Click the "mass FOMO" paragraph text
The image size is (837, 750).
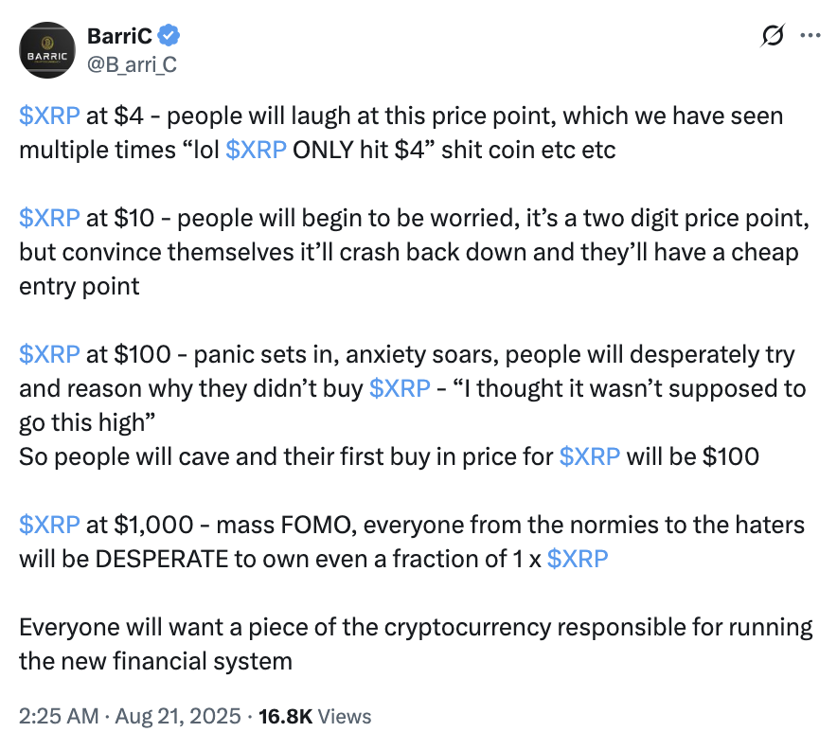pos(412,542)
